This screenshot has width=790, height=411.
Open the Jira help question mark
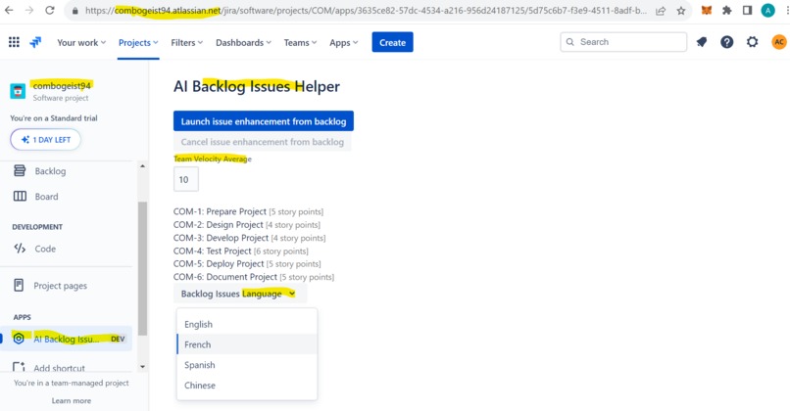(726, 42)
